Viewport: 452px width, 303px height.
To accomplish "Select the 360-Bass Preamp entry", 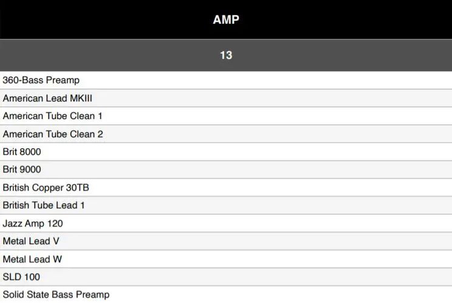I will [226, 80].
